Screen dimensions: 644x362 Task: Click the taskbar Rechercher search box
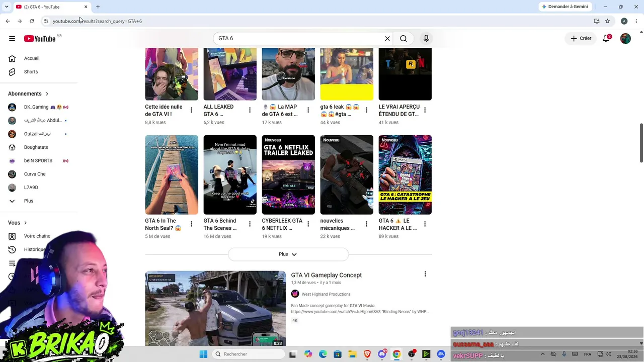(x=249, y=354)
